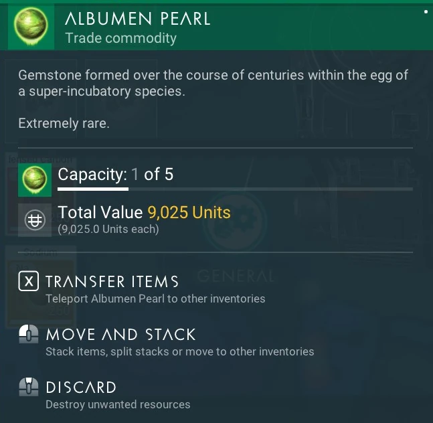The image size is (433, 423).
Task: Click the Extremely rare text
Action: click(64, 123)
